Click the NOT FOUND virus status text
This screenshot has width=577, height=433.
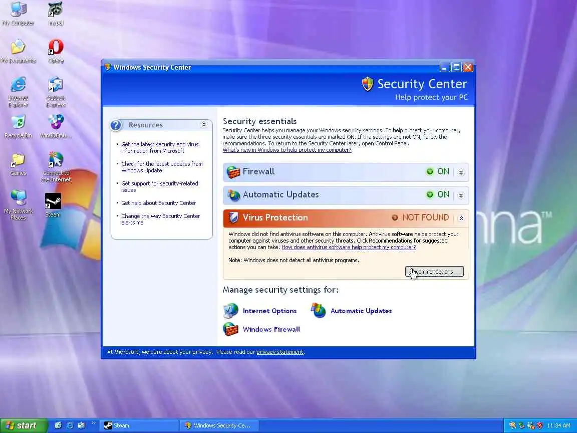point(425,218)
